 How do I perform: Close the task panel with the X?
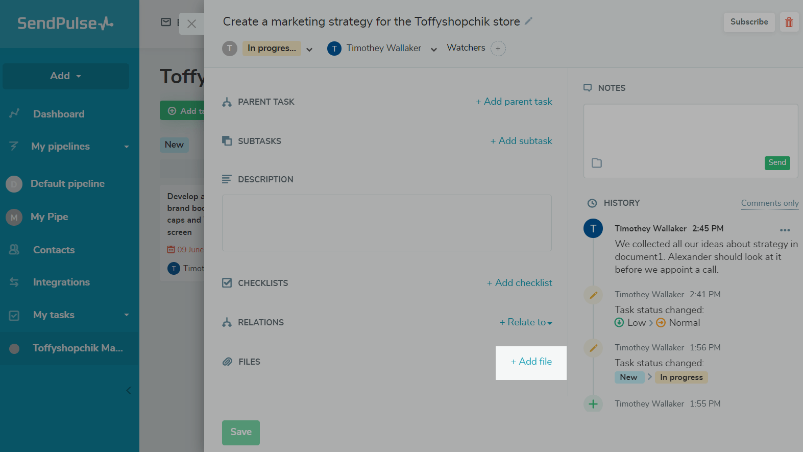click(191, 24)
